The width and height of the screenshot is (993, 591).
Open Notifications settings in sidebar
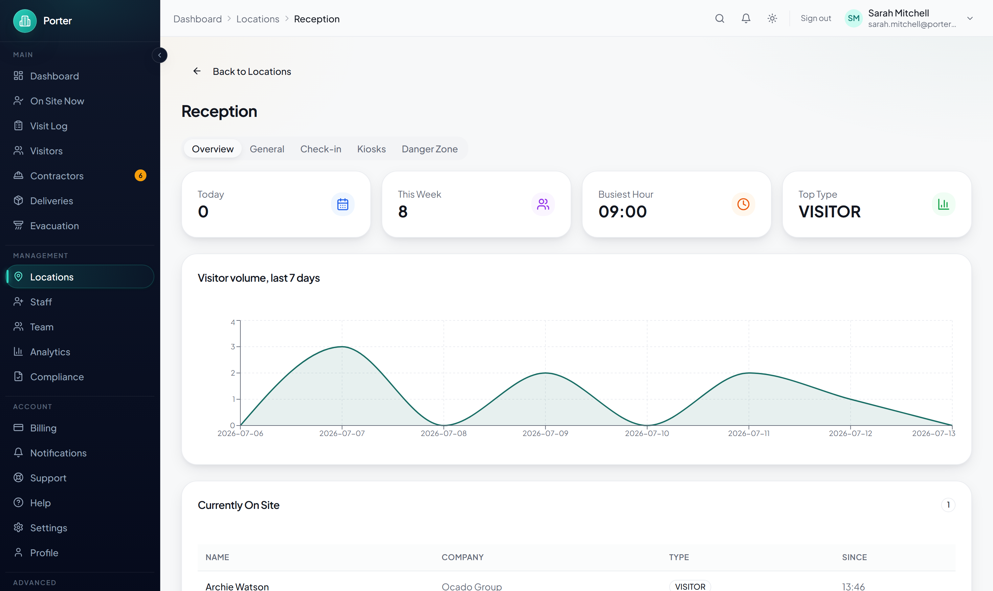(80, 453)
